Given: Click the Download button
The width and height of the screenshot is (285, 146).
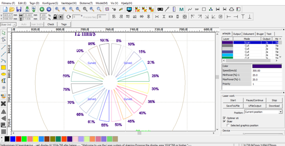Looking at the screenshot, I should (x=274, y=106).
